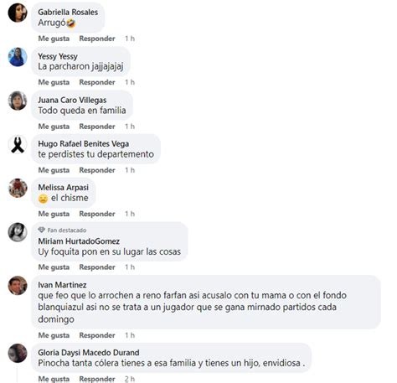Open the Juana Caro Villegas name link
397x383 pixels.
(x=72, y=100)
